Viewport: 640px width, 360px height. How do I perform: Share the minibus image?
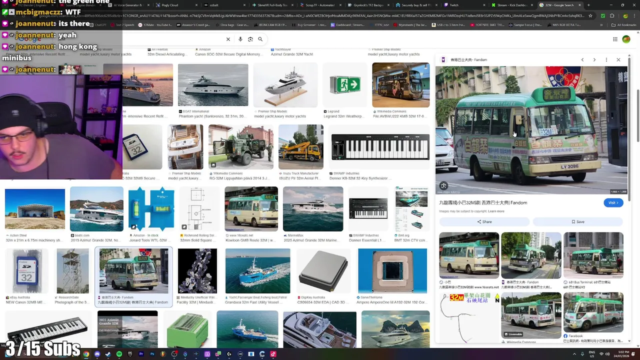point(484,221)
